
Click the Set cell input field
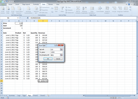coord(55,50)
